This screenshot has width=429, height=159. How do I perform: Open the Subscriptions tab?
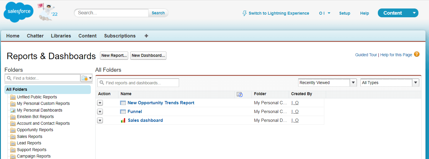point(120,36)
